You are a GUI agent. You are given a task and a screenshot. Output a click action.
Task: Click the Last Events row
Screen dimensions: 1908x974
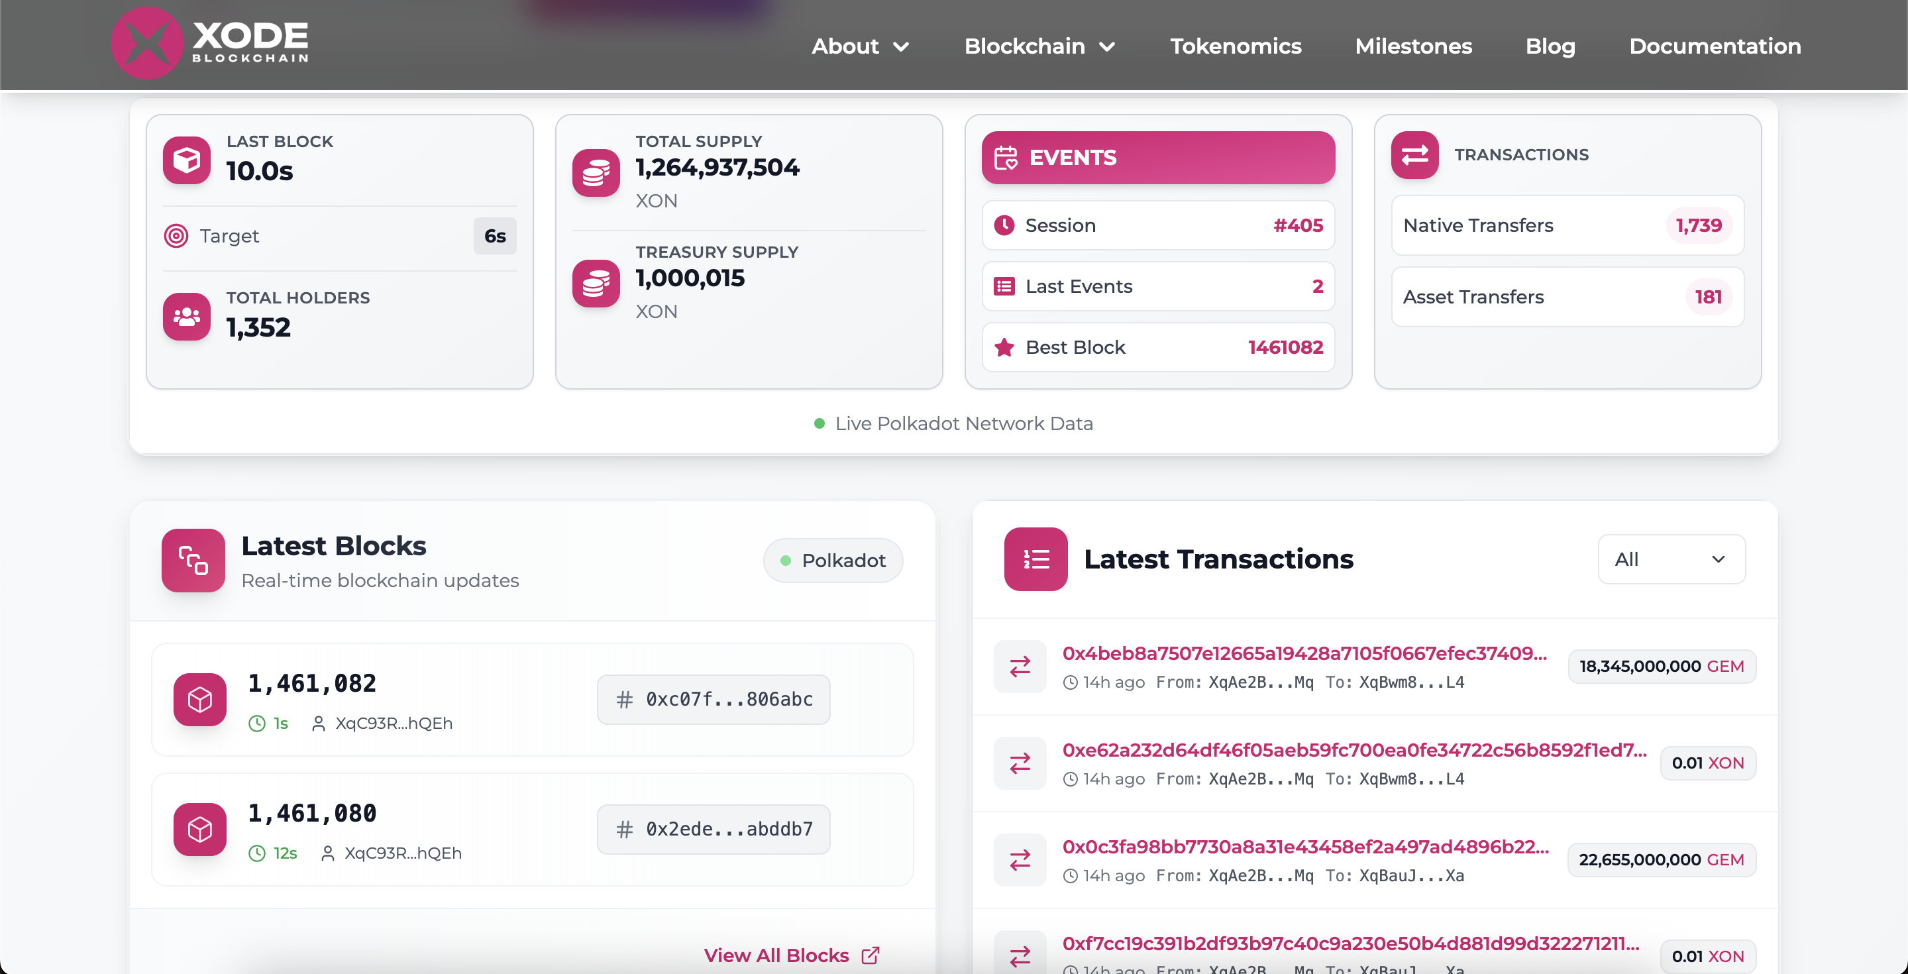[1159, 286]
